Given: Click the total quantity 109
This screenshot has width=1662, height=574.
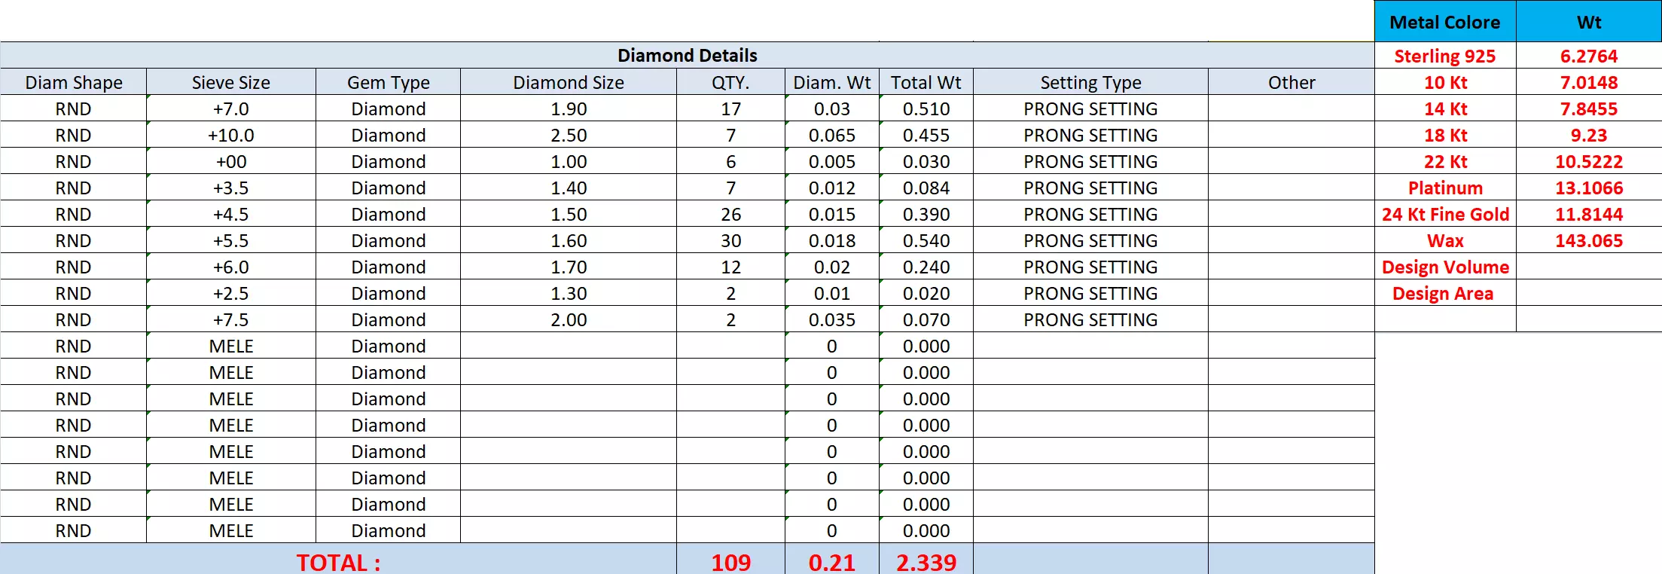Looking at the screenshot, I should 730,560.
